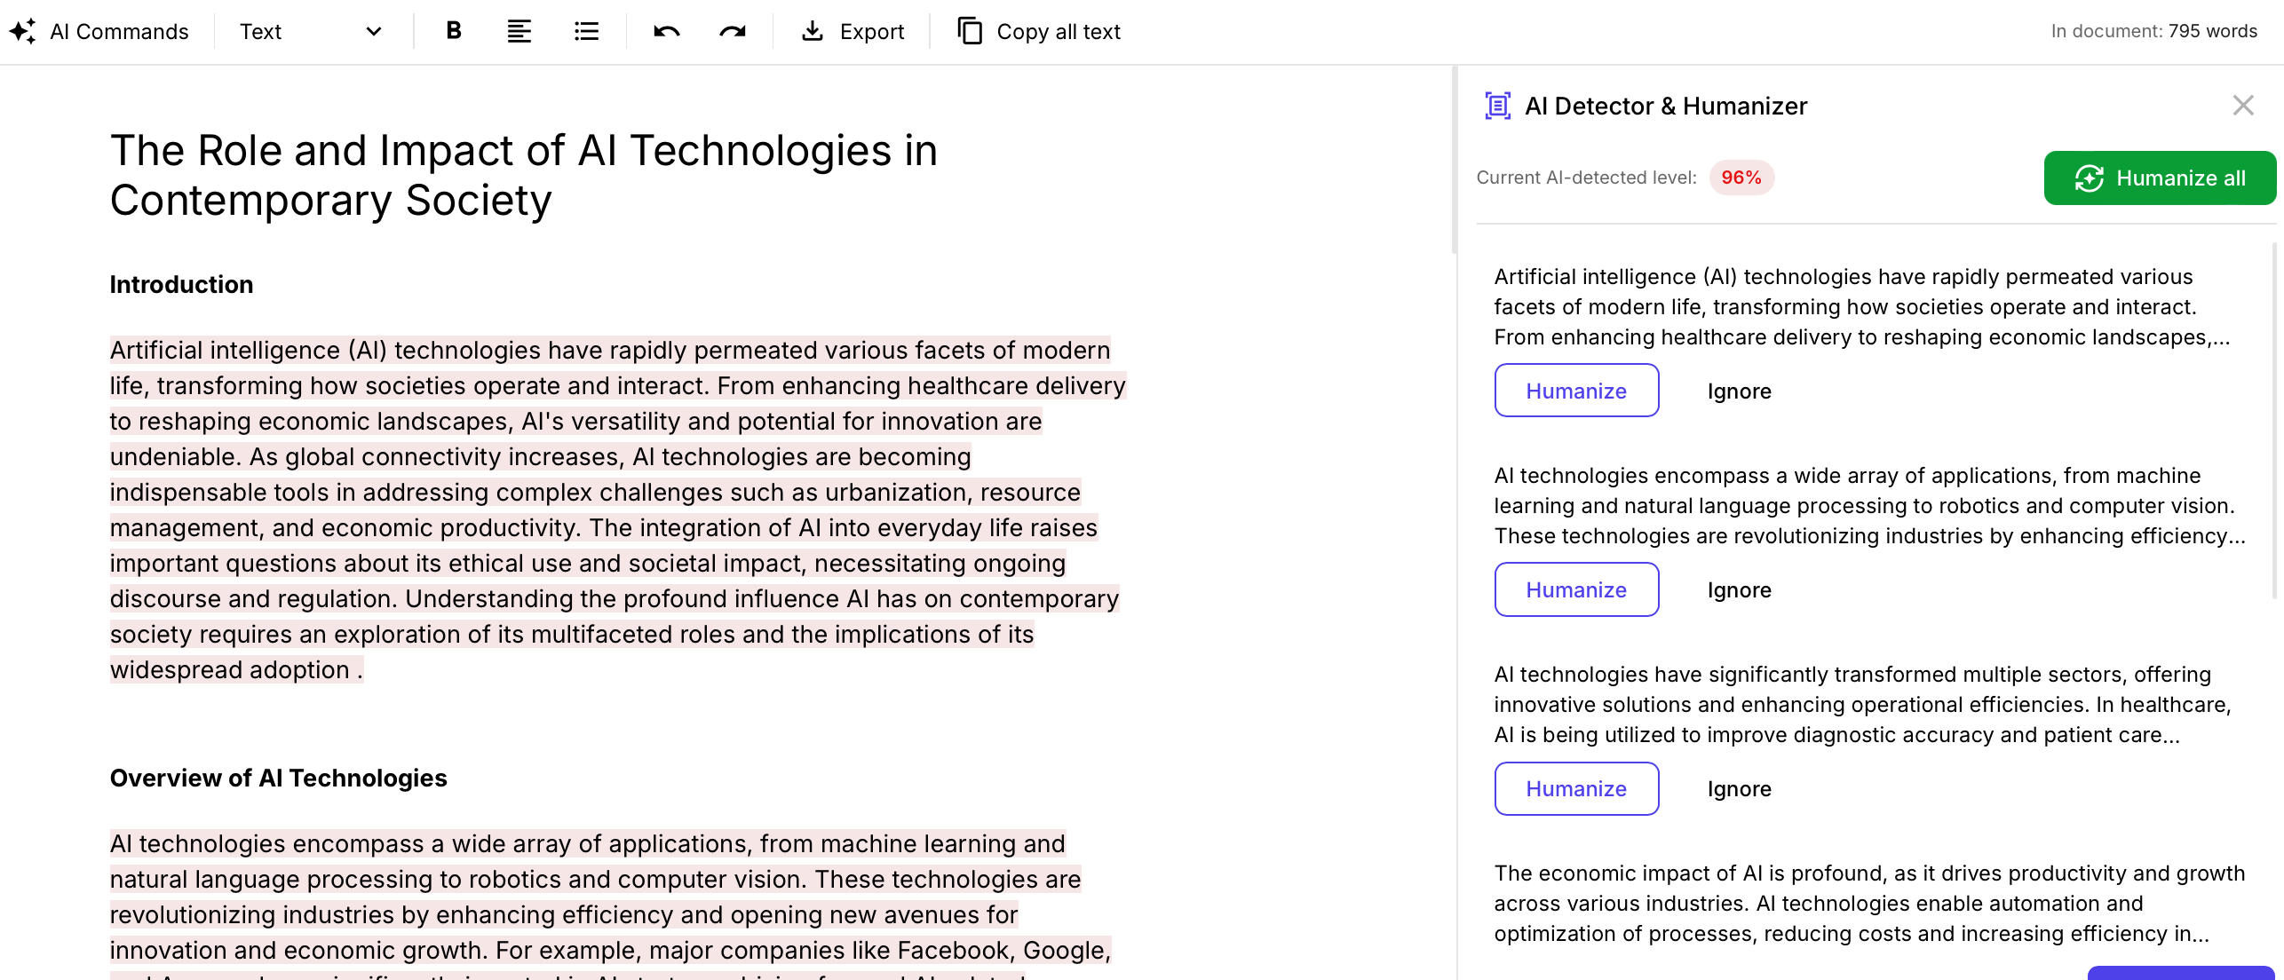Humanize the 'significantly transformed multiple sectors' passage
2284x980 pixels.
click(1576, 788)
